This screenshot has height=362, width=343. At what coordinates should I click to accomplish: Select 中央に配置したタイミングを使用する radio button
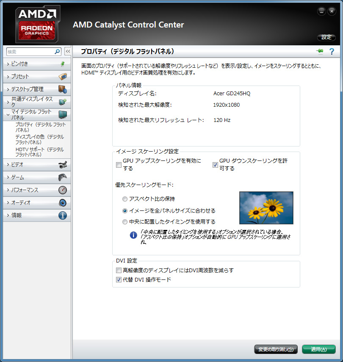125,222
